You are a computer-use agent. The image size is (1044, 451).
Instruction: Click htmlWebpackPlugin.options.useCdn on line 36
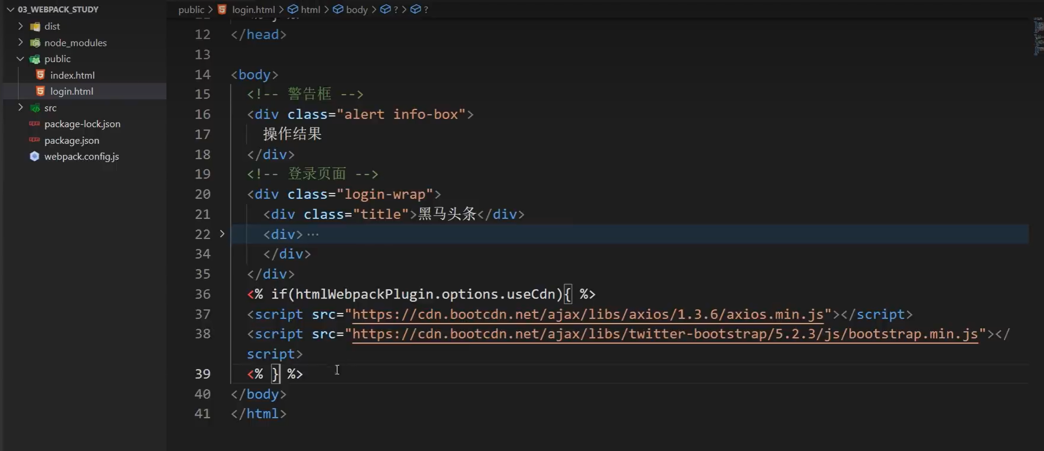pyautogui.click(x=426, y=294)
